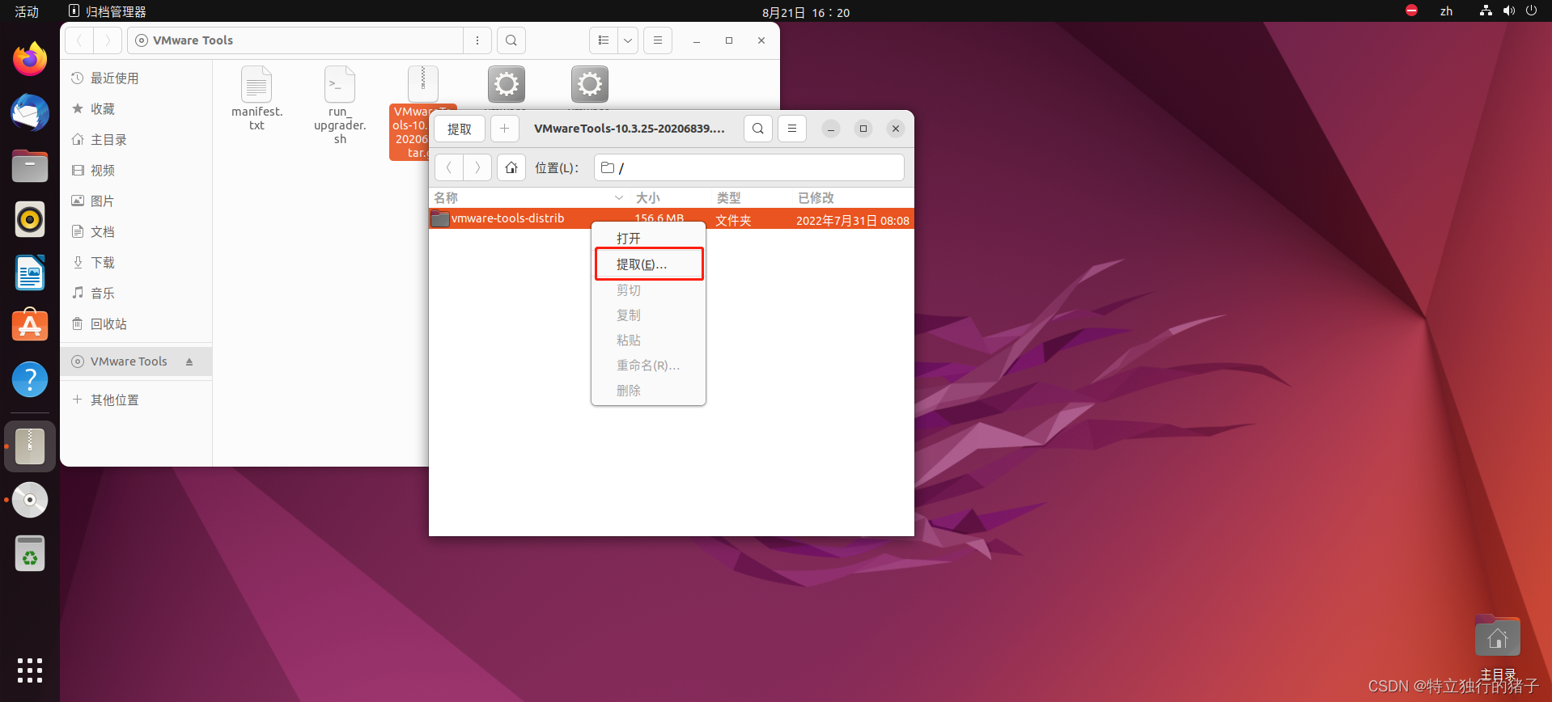Image resolution: width=1552 pixels, height=702 pixels.
Task: Open Downloads in Files sidebar
Action: [x=136, y=263]
